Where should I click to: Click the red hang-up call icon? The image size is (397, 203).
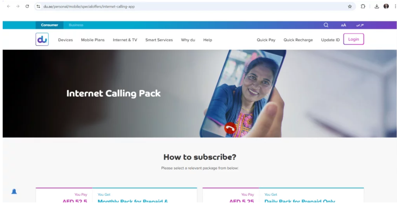coord(231,128)
